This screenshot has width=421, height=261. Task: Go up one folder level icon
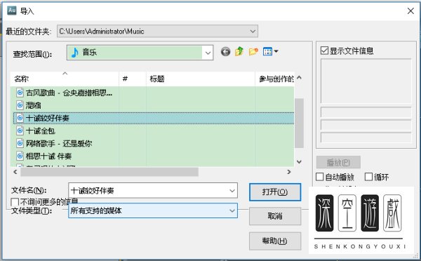tap(239, 51)
